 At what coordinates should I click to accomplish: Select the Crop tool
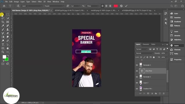coord(3,22)
